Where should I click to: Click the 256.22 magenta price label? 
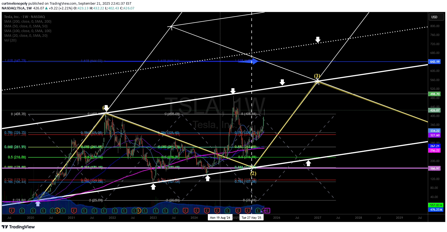coord(435,150)
